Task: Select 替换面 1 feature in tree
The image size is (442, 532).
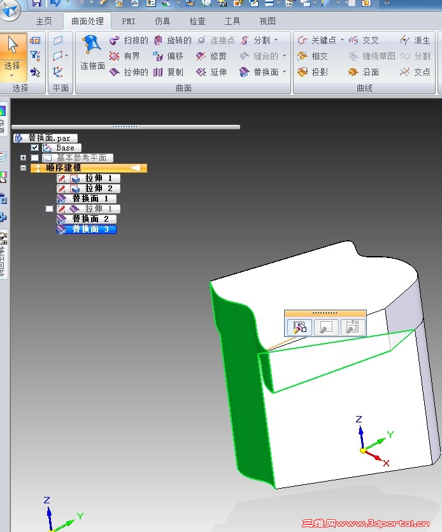Action: (x=86, y=199)
